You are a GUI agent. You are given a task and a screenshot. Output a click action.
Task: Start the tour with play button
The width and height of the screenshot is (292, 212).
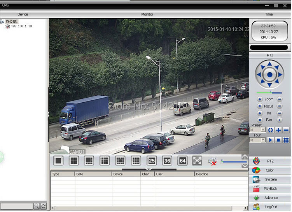(x=271, y=140)
